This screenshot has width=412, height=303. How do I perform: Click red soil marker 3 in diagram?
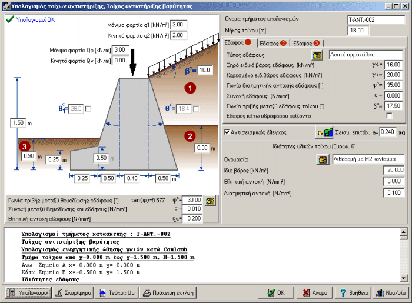tap(24, 146)
